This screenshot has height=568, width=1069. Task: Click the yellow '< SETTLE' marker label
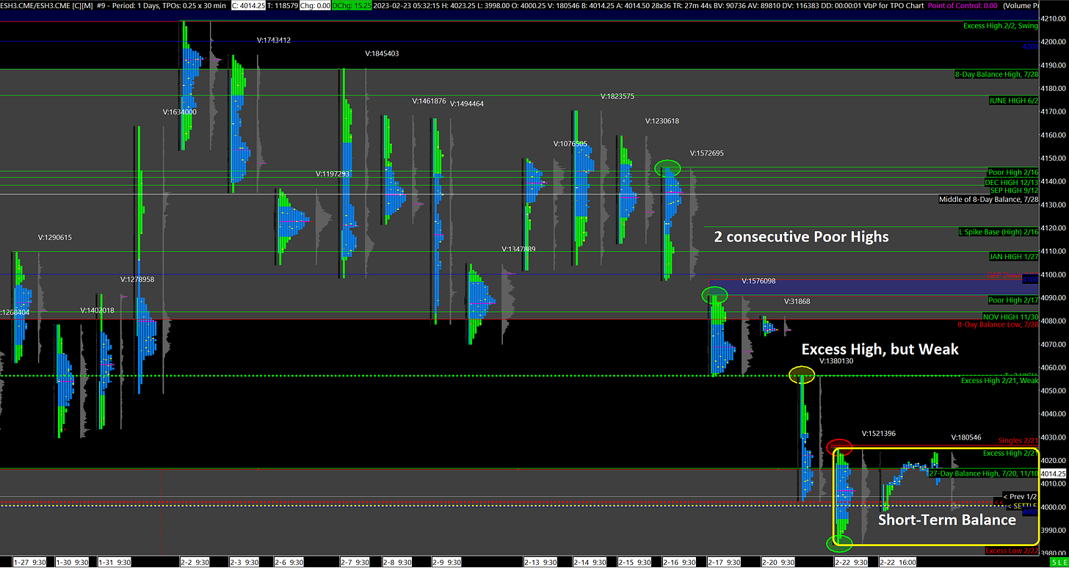1021,506
